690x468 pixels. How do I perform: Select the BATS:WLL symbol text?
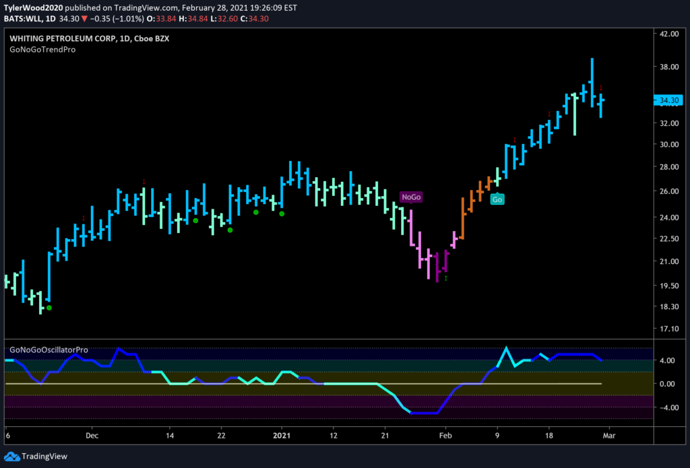[x=22, y=19]
